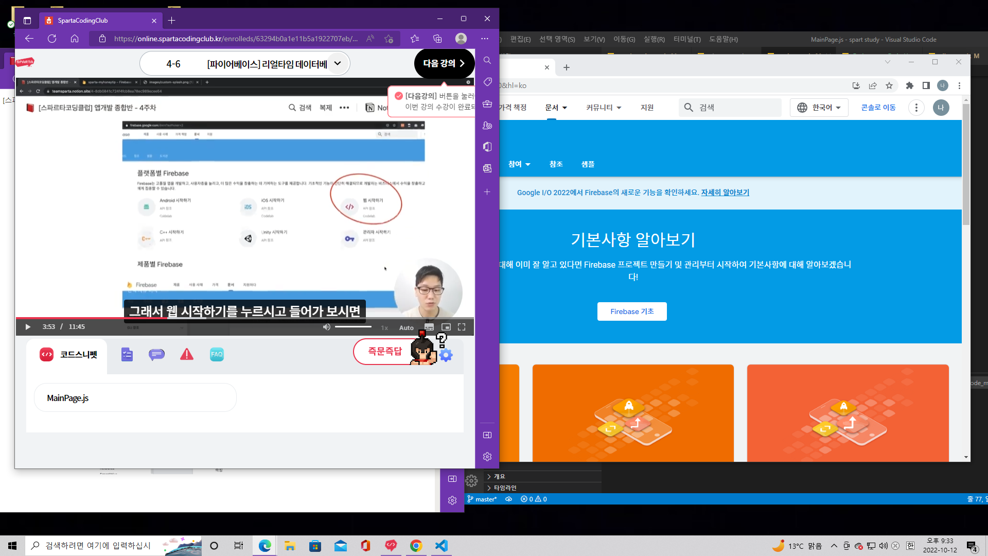Close the SpartaCodingClub Edge tab
The width and height of the screenshot is (988, 556).
(154, 21)
